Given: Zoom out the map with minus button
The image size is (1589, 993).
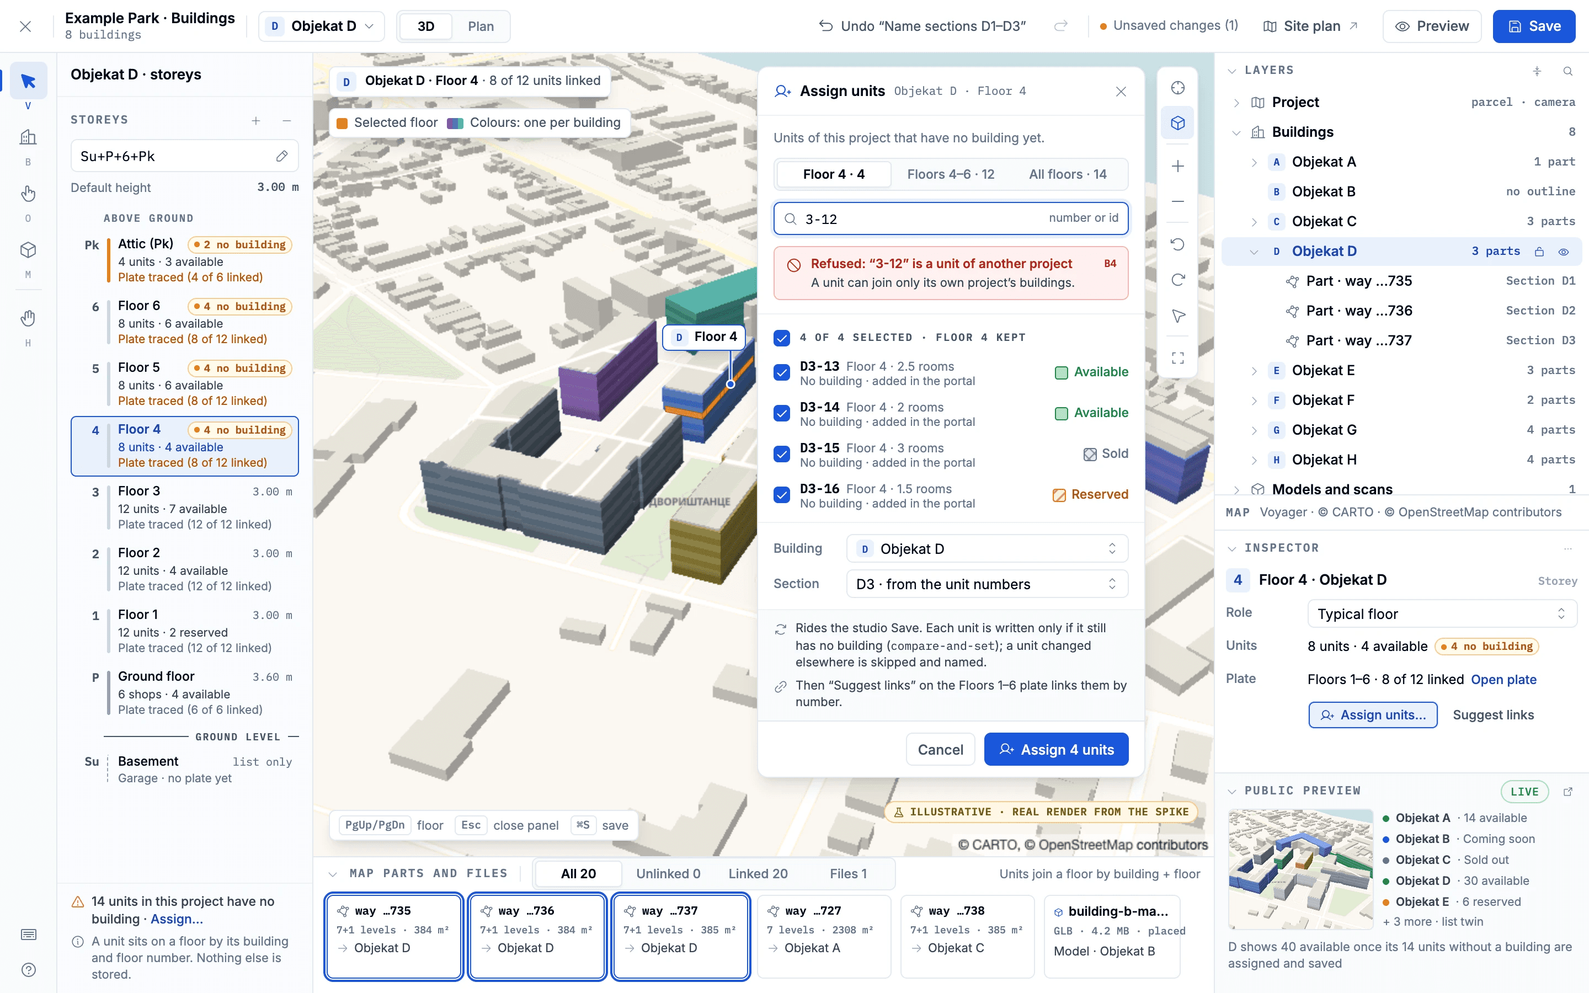Looking at the screenshot, I should coord(1178,201).
